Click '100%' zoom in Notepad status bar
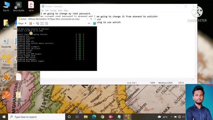The width and height of the screenshot is (213, 120). (x=152, y=83)
